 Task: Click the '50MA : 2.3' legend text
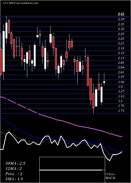[x=15, y=163]
